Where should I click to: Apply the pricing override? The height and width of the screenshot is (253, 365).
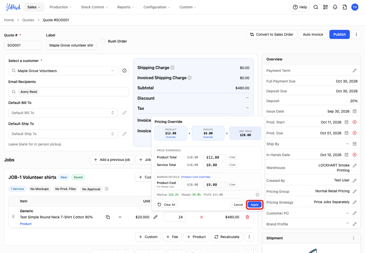(254, 205)
